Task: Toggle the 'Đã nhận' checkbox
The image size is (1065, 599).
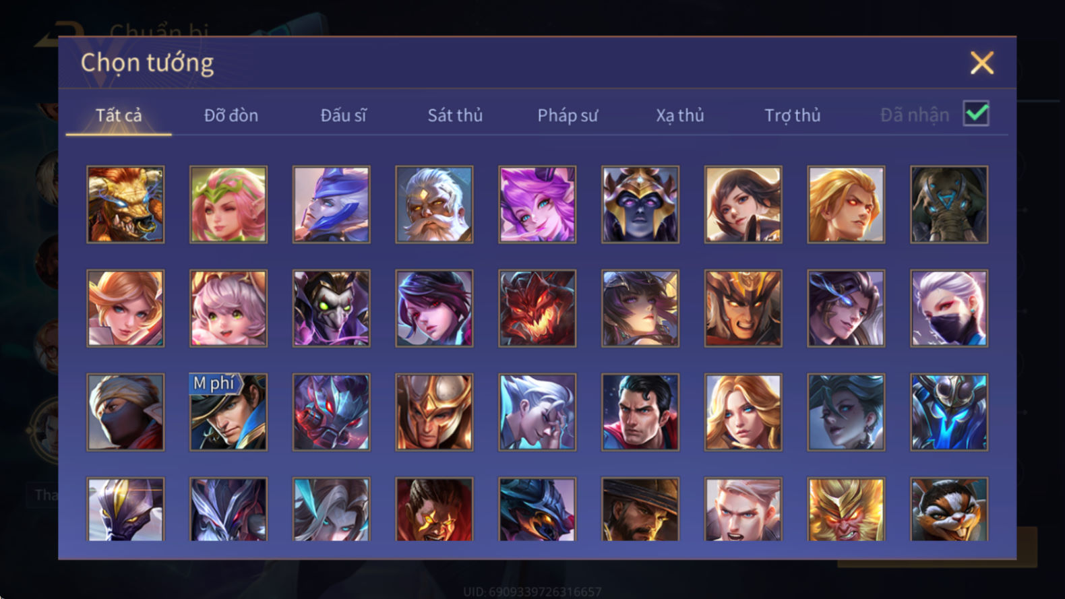Action: pos(976,114)
